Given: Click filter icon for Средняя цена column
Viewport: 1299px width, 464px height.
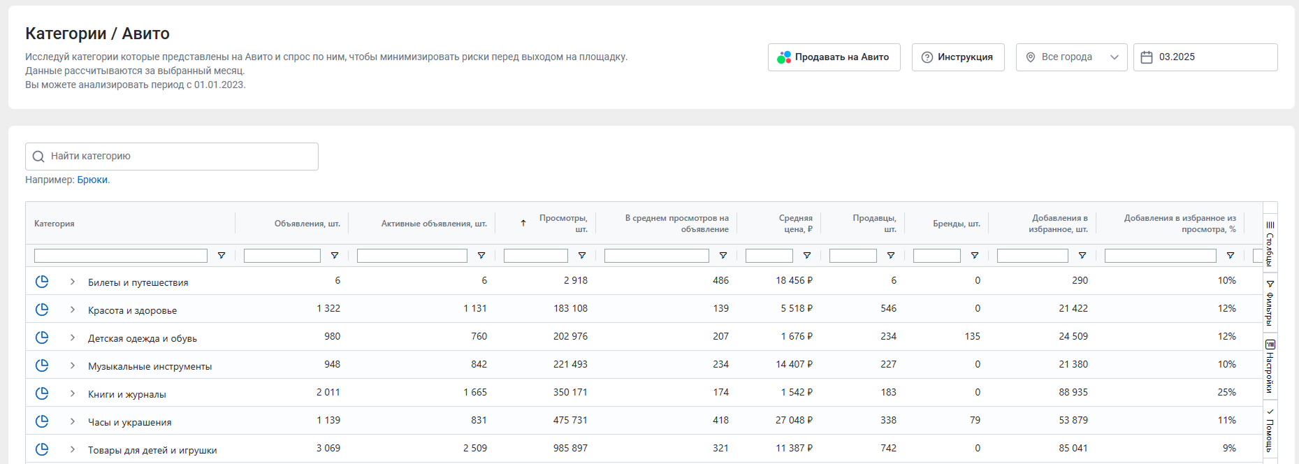Looking at the screenshot, I should point(807,256).
